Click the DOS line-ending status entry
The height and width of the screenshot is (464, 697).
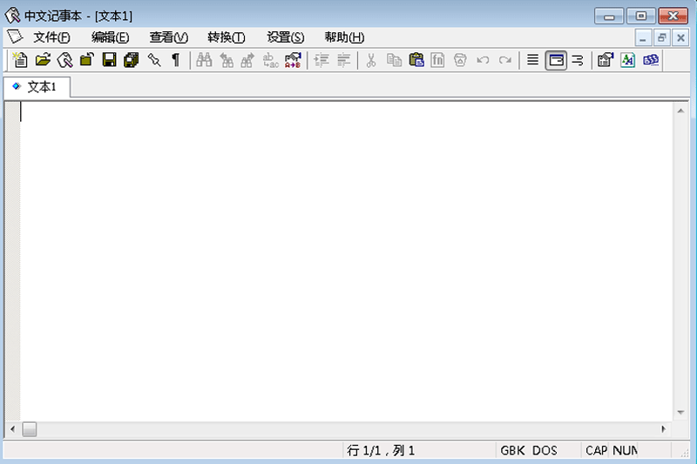click(545, 451)
